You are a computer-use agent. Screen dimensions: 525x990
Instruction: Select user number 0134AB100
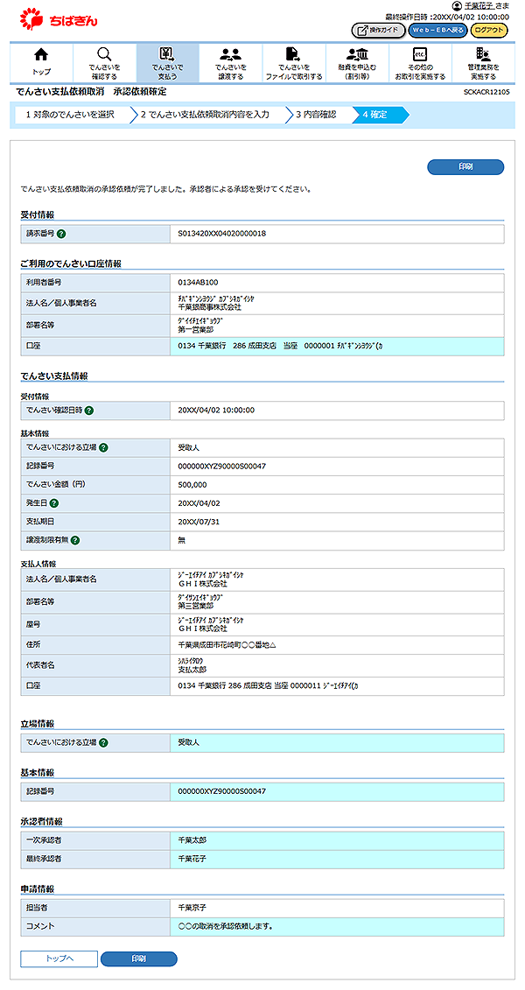pyautogui.click(x=198, y=282)
